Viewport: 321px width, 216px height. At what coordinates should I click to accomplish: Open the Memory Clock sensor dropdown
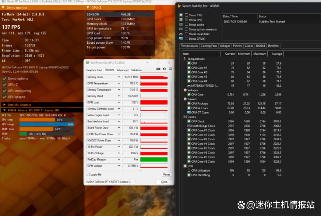119,77
